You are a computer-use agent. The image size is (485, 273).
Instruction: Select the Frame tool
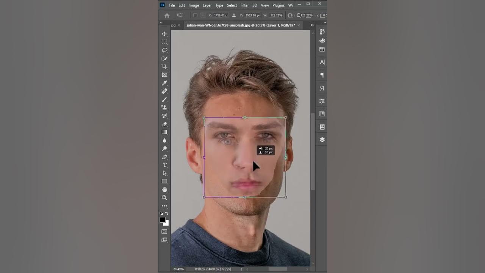point(164,75)
